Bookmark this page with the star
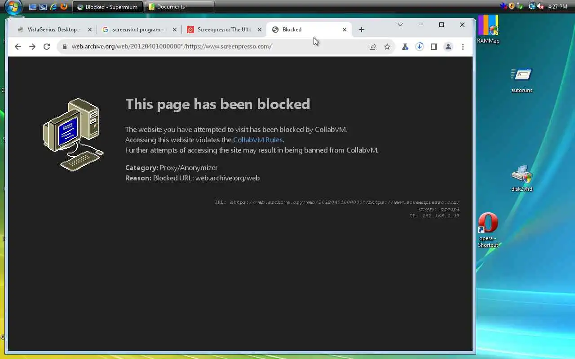The width and height of the screenshot is (575, 359). (x=387, y=47)
